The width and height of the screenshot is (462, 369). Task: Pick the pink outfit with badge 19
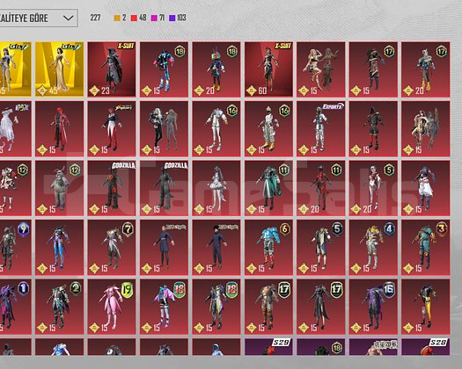pyautogui.click(x=112, y=307)
